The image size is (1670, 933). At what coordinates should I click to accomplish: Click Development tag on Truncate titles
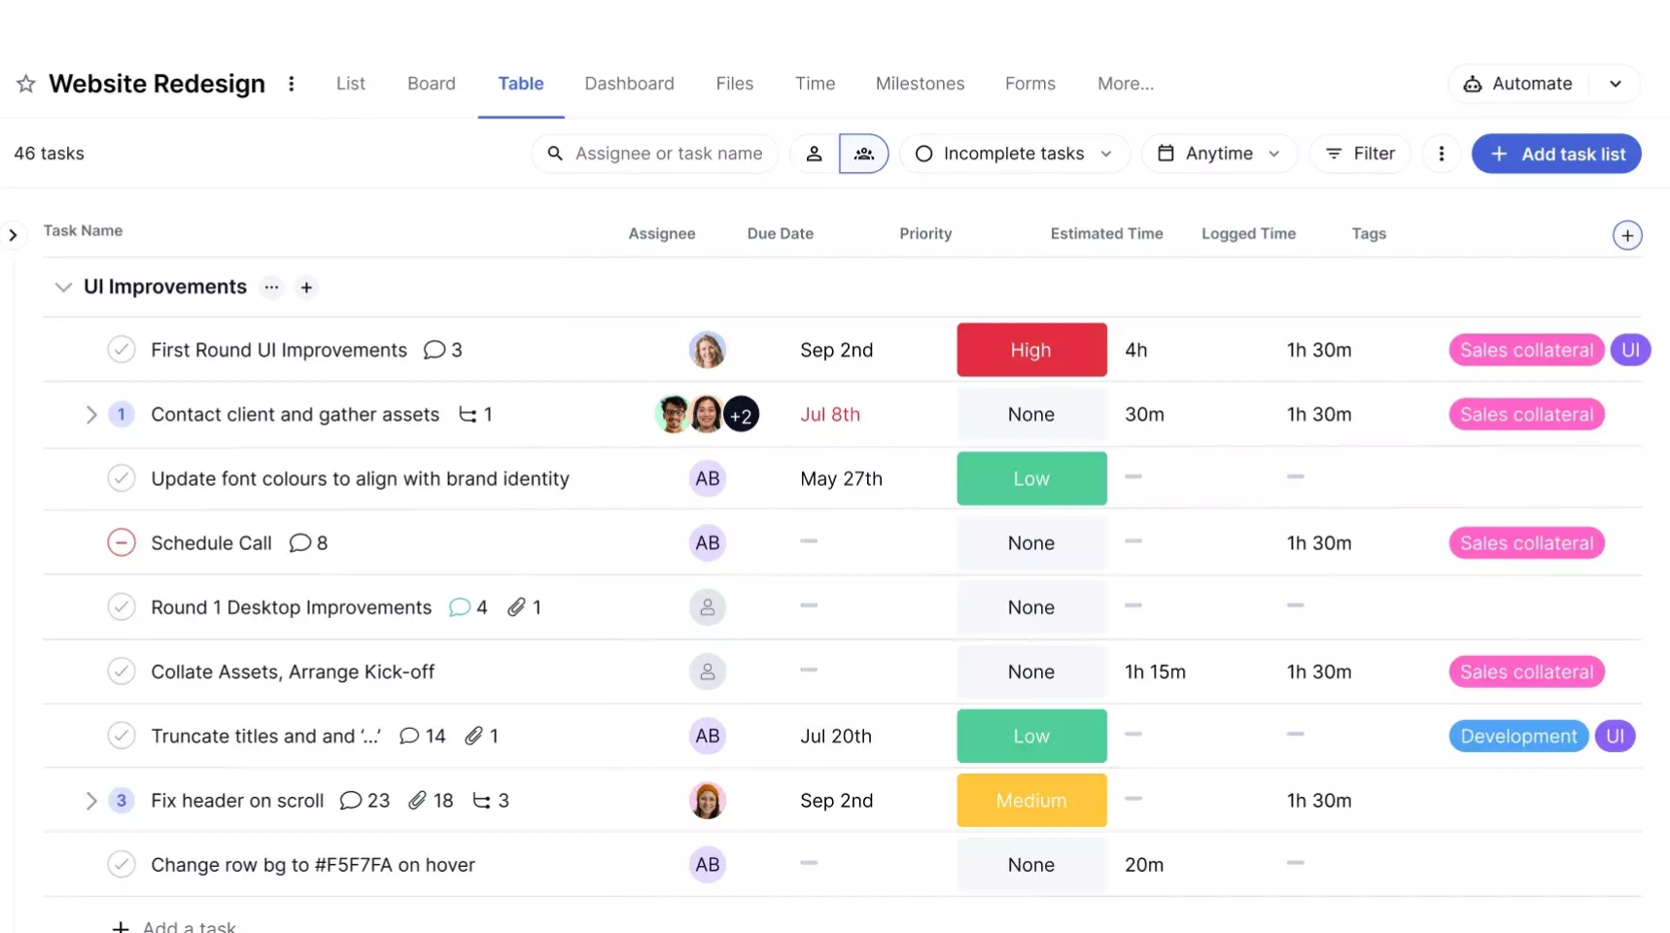pos(1518,737)
